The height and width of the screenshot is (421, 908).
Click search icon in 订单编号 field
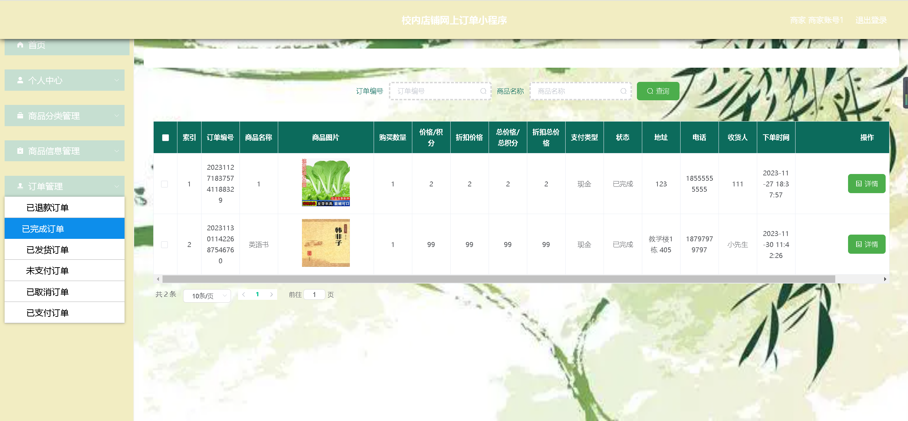[483, 91]
